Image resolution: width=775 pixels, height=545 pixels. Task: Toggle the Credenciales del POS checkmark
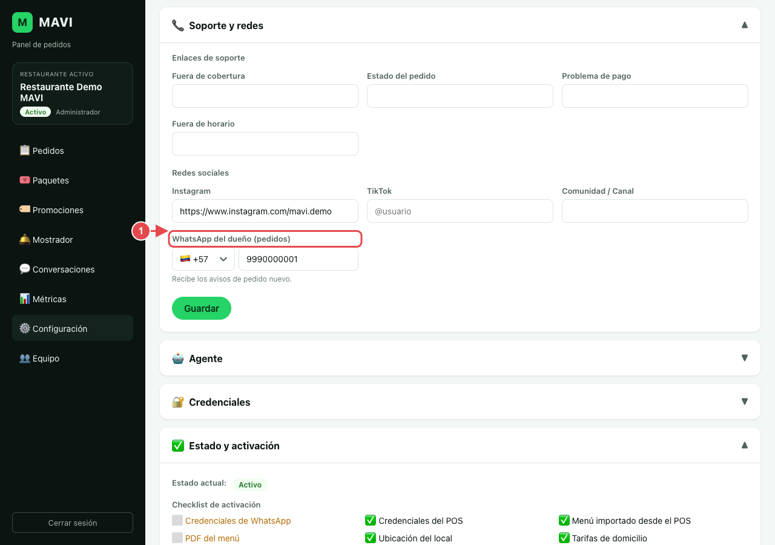[x=371, y=520]
